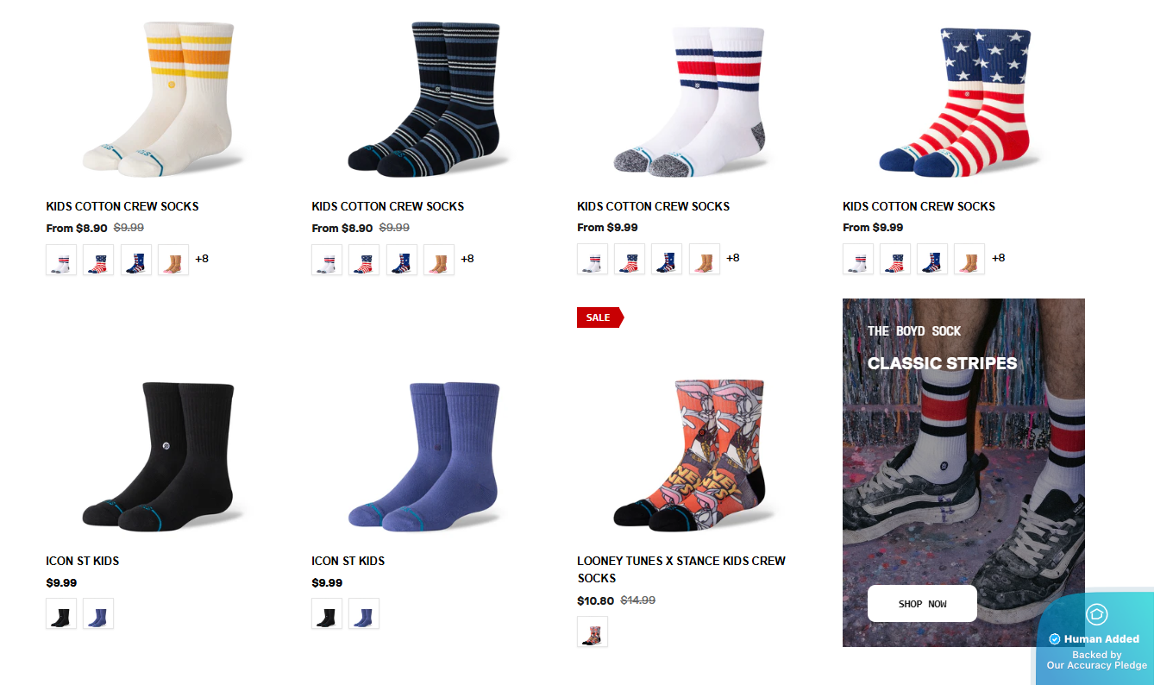1154x685 pixels.
Task: Select the navy star swatch under American flag socks
Action: tap(932, 259)
